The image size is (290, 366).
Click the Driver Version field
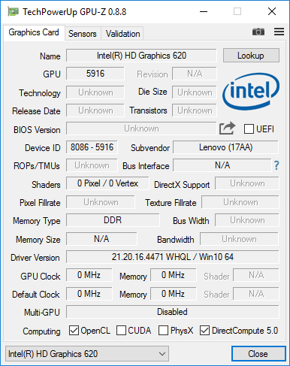[173, 257]
